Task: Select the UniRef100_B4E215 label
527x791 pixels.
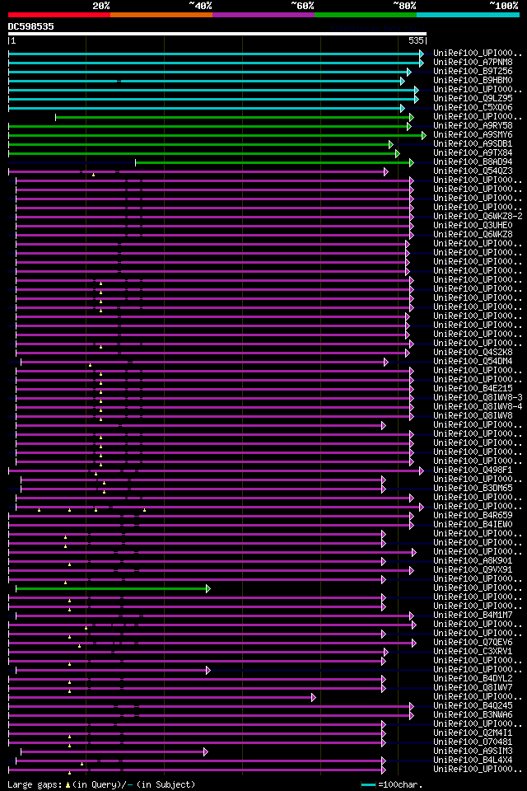Action: click(473, 388)
